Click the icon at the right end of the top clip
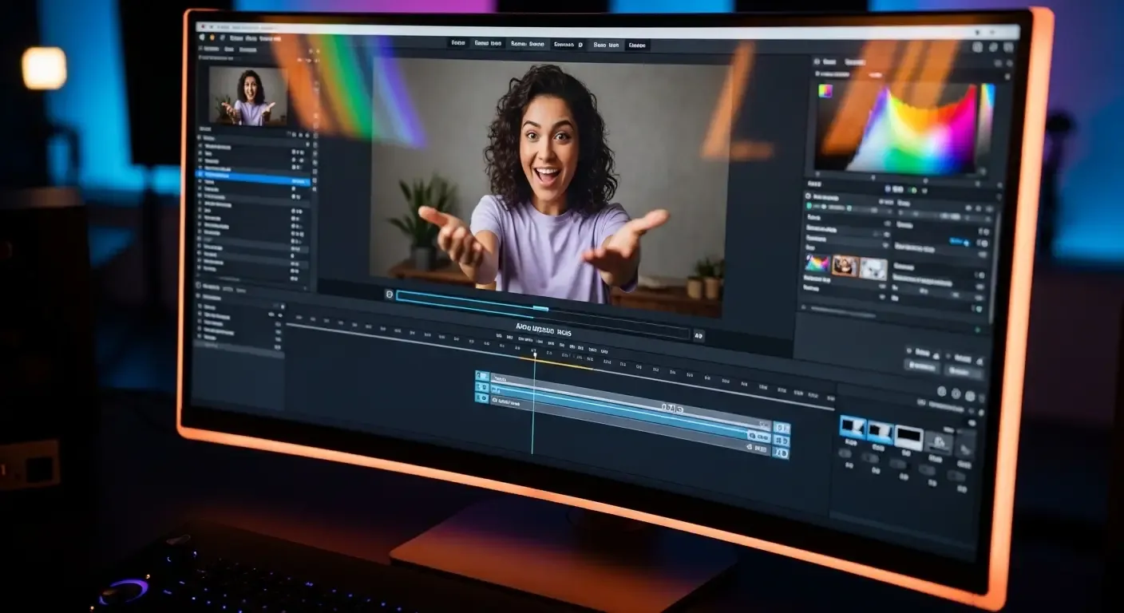The width and height of the screenshot is (1124, 613). point(781,429)
